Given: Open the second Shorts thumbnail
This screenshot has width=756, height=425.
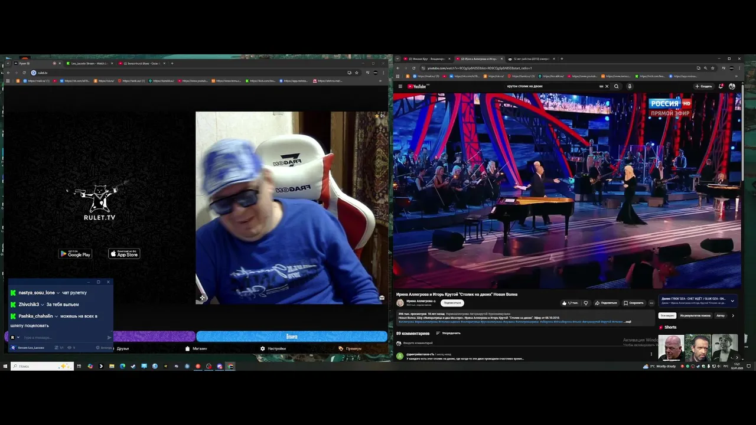Looking at the screenshot, I should pyautogui.click(x=698, y=348).
